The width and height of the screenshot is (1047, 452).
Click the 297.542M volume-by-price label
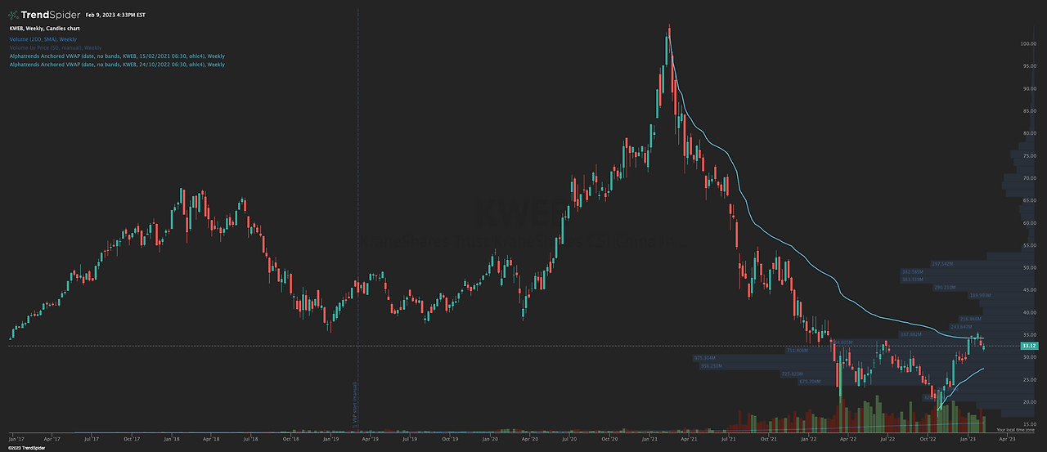pos(943,264)
